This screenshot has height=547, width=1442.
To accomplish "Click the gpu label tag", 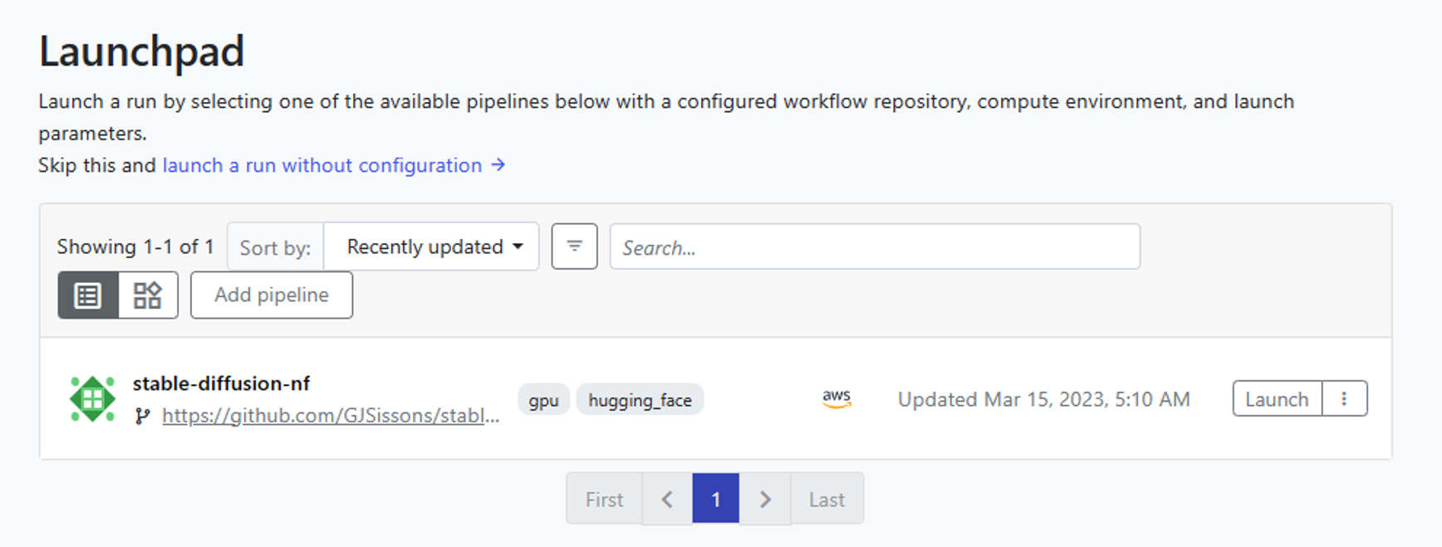I will 543,400.
